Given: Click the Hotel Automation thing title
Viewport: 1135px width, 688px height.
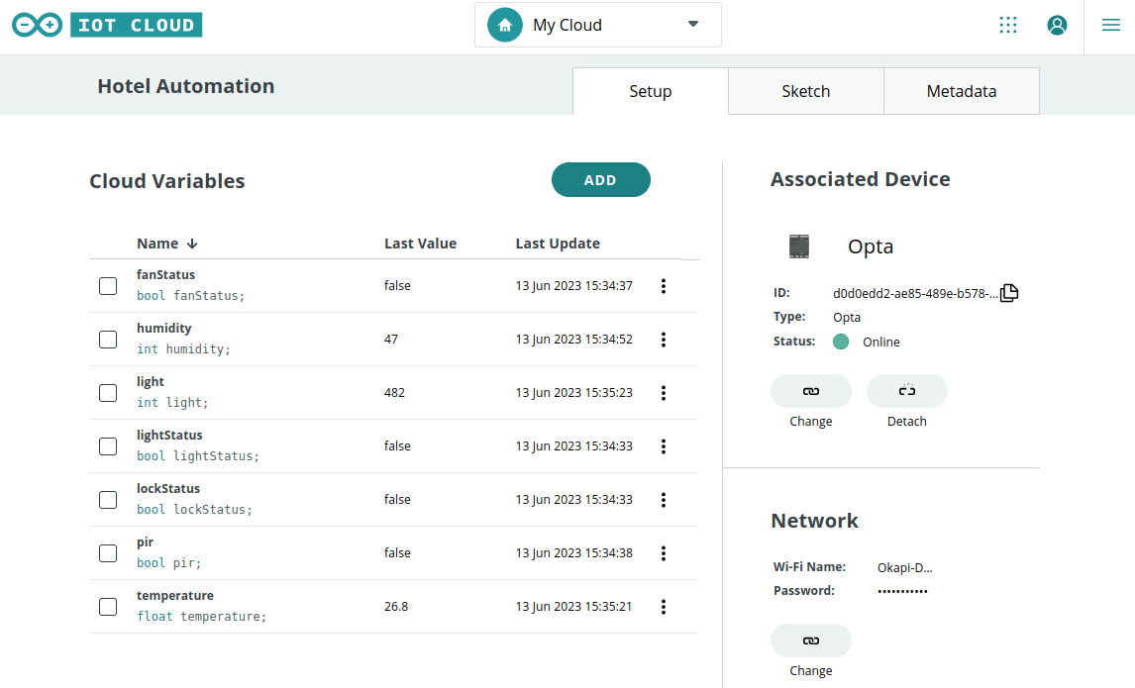Looking at the screenshot, I should [185, 86].
